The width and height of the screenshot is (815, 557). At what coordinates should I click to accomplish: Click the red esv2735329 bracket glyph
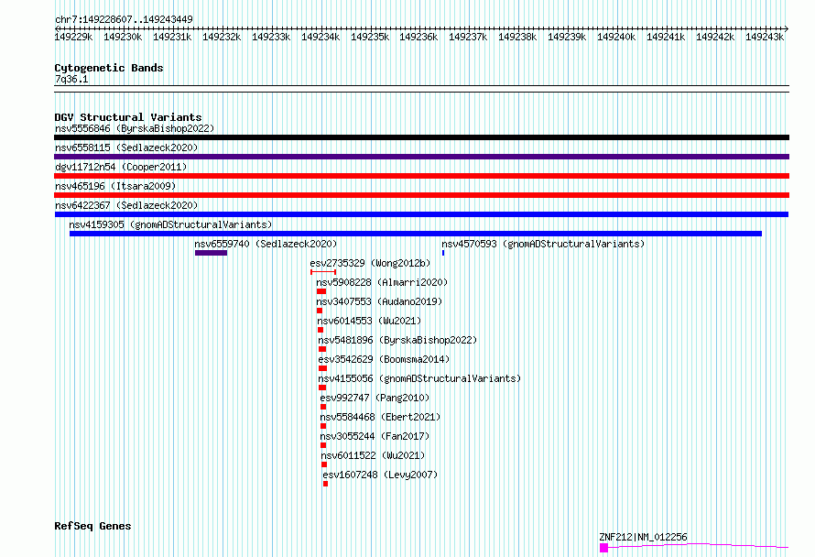click(323, 272)
